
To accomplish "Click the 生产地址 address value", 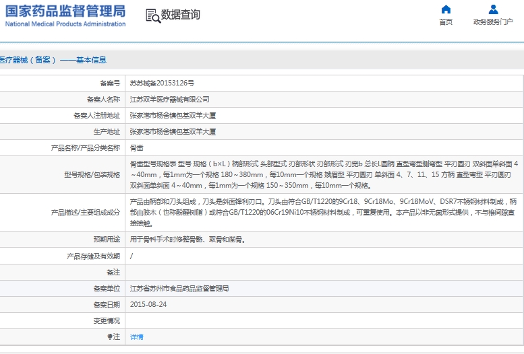I will pyautogui.click(x=173, y=132).
